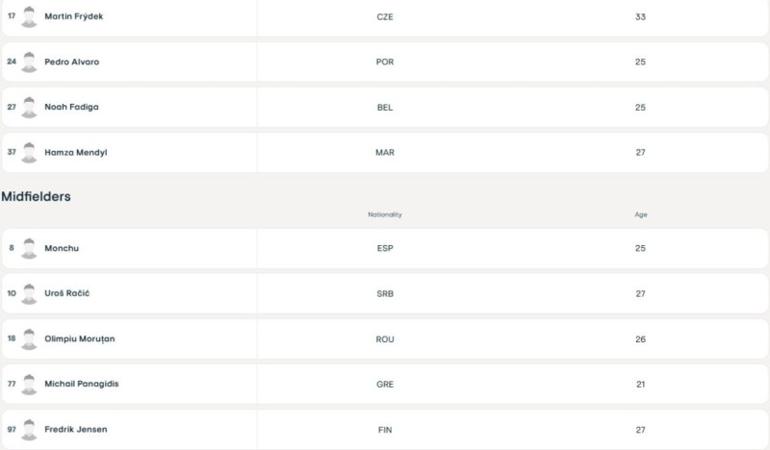This screenshot has height=450, width=770.
Task: Click Monchu's avatar icon
Action: point(29,248)
